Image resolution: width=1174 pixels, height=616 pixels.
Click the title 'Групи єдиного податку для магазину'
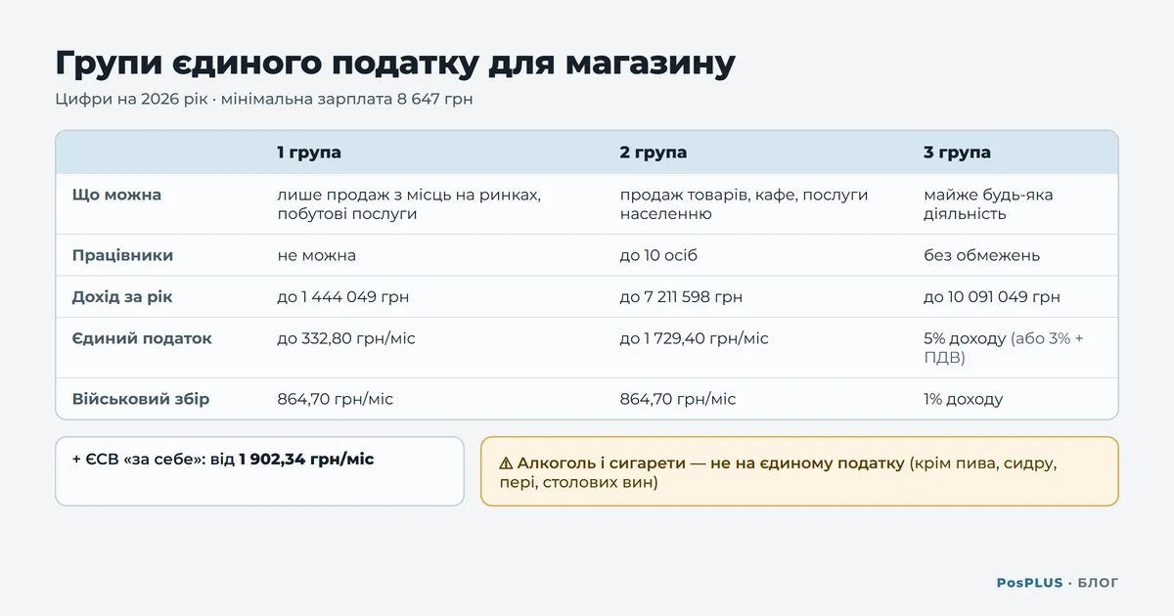tap(395, 64)
